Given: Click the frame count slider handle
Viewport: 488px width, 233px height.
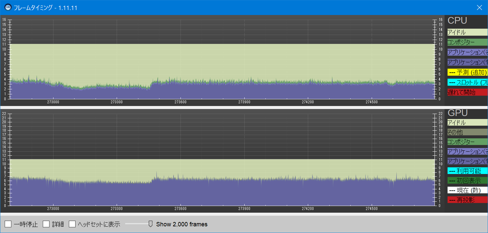Looking at the screenshot, I should (150, 224).
